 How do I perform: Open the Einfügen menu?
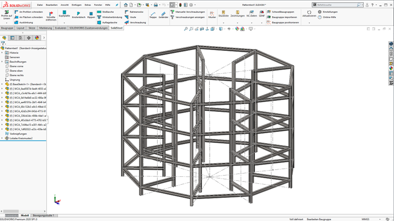[77, 5]
